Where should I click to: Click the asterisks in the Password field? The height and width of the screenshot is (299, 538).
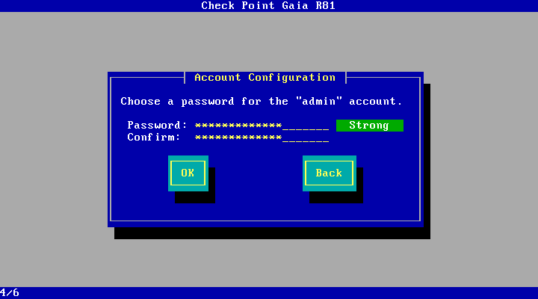click(x=238, y=126)
